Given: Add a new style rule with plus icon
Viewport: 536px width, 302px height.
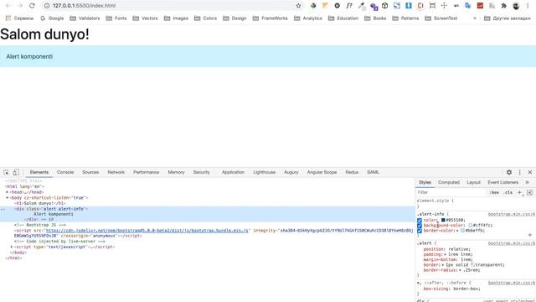Looking at the screenshot, I should tap(519, 192).
